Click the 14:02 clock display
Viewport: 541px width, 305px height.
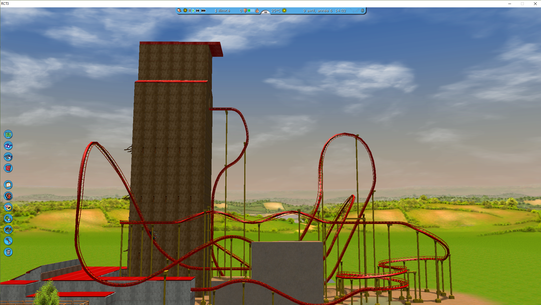click(340, 11)
